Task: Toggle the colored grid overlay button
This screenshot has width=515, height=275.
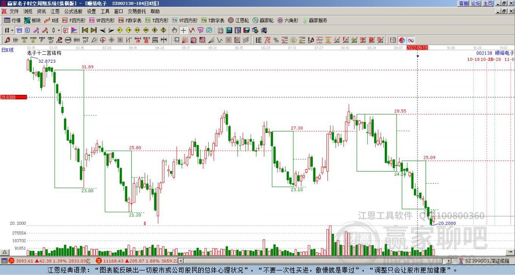Action: click(x=393, y=40)
